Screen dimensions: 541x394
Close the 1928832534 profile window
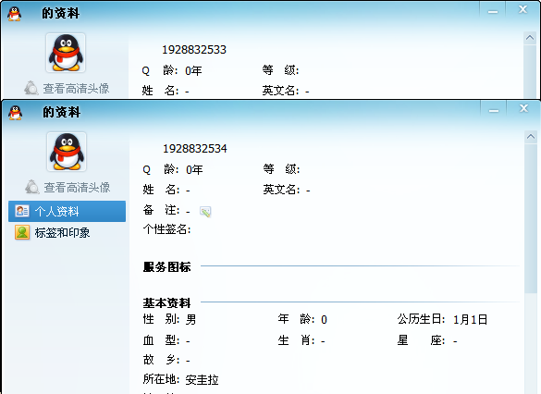click(523, 109)
